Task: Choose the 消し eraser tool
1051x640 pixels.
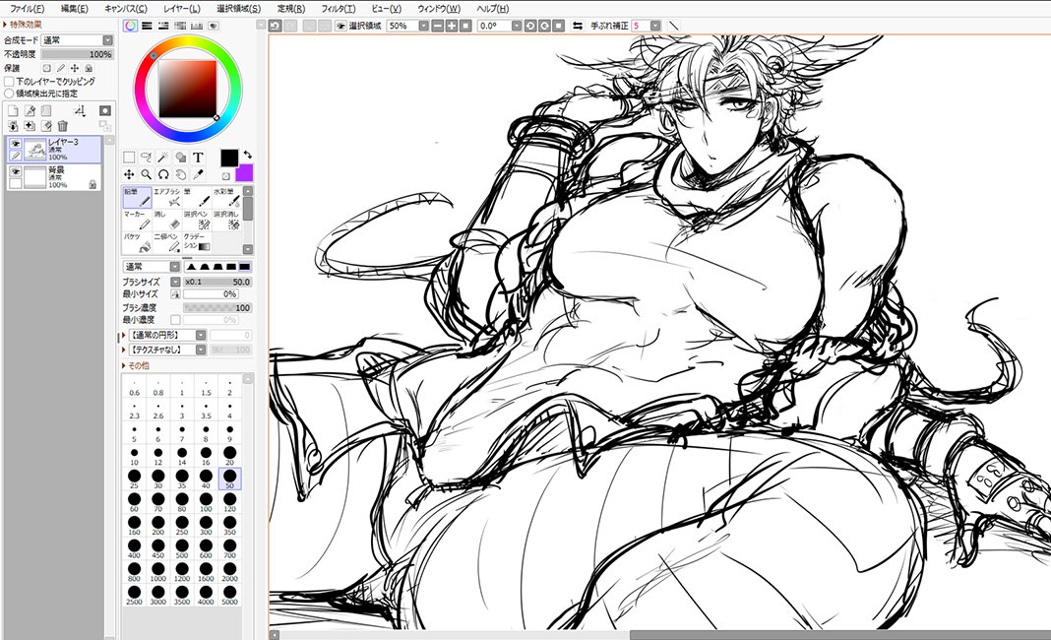Action: (x=167, y=220)
